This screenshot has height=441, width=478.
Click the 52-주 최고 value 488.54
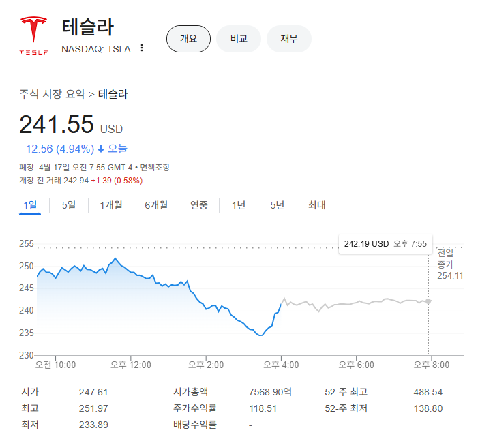[428, 392]
